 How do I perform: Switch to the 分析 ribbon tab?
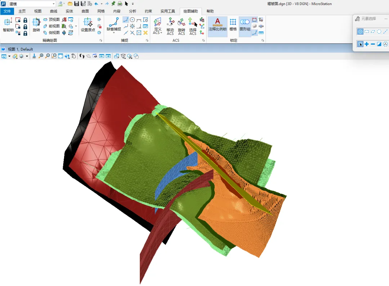pyautogui.click(x=133, y=11)
